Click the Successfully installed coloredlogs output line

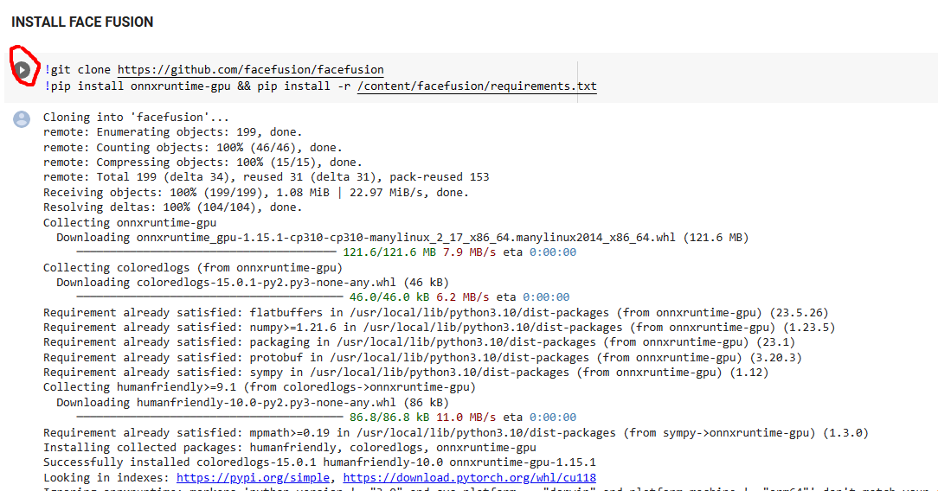point(319,462)
